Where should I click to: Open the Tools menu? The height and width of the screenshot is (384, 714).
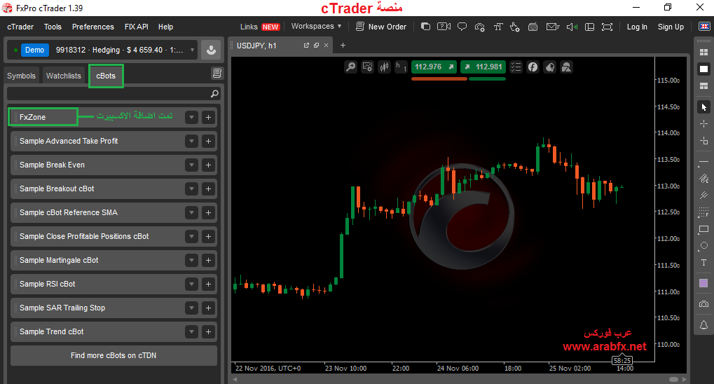pyautogui.click(x=53, y=27)
